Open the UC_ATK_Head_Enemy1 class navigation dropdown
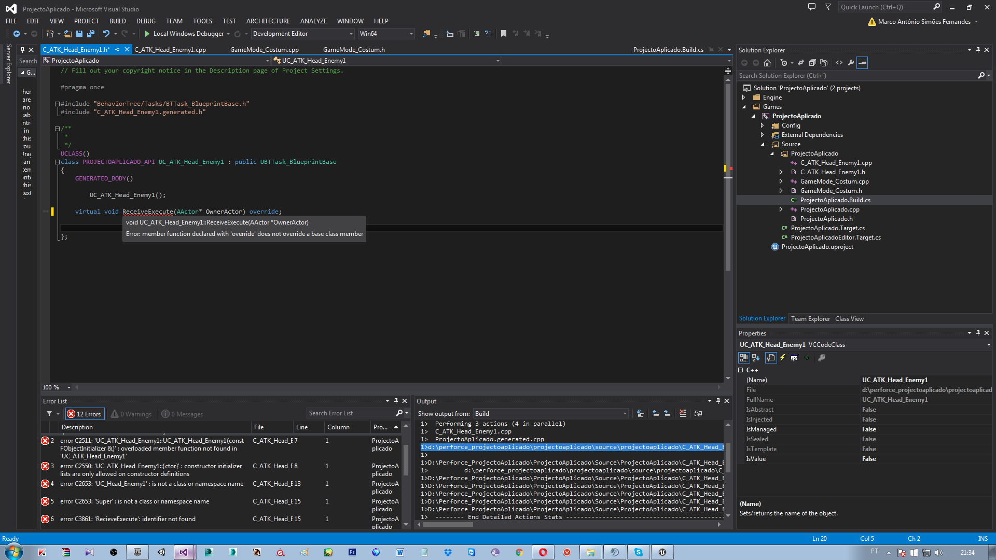Screen dimensions: 996x560 [x=386, y=61]
